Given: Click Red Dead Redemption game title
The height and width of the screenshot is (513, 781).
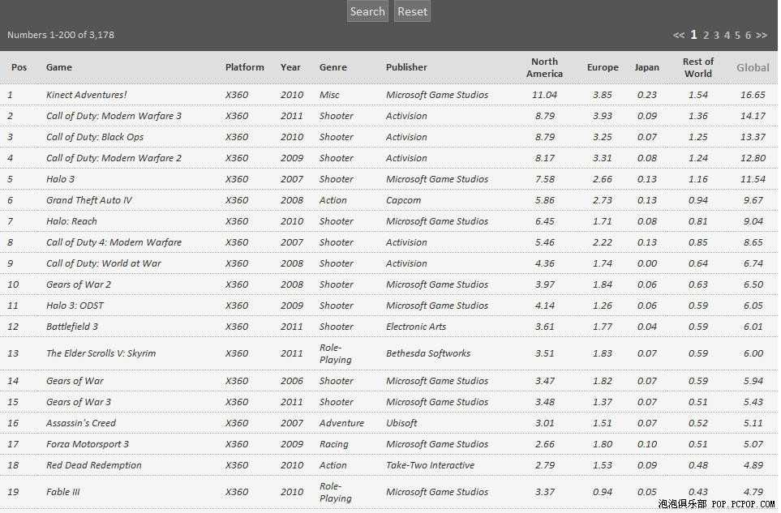Looking at the screenshot, I should (x=93, y=465).
